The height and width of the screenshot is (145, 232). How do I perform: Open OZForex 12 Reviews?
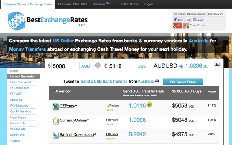113,105
